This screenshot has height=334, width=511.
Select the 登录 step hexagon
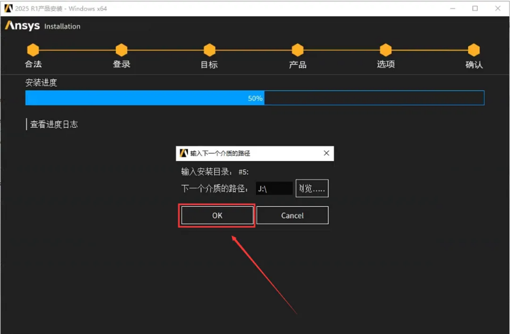(121, 50)
